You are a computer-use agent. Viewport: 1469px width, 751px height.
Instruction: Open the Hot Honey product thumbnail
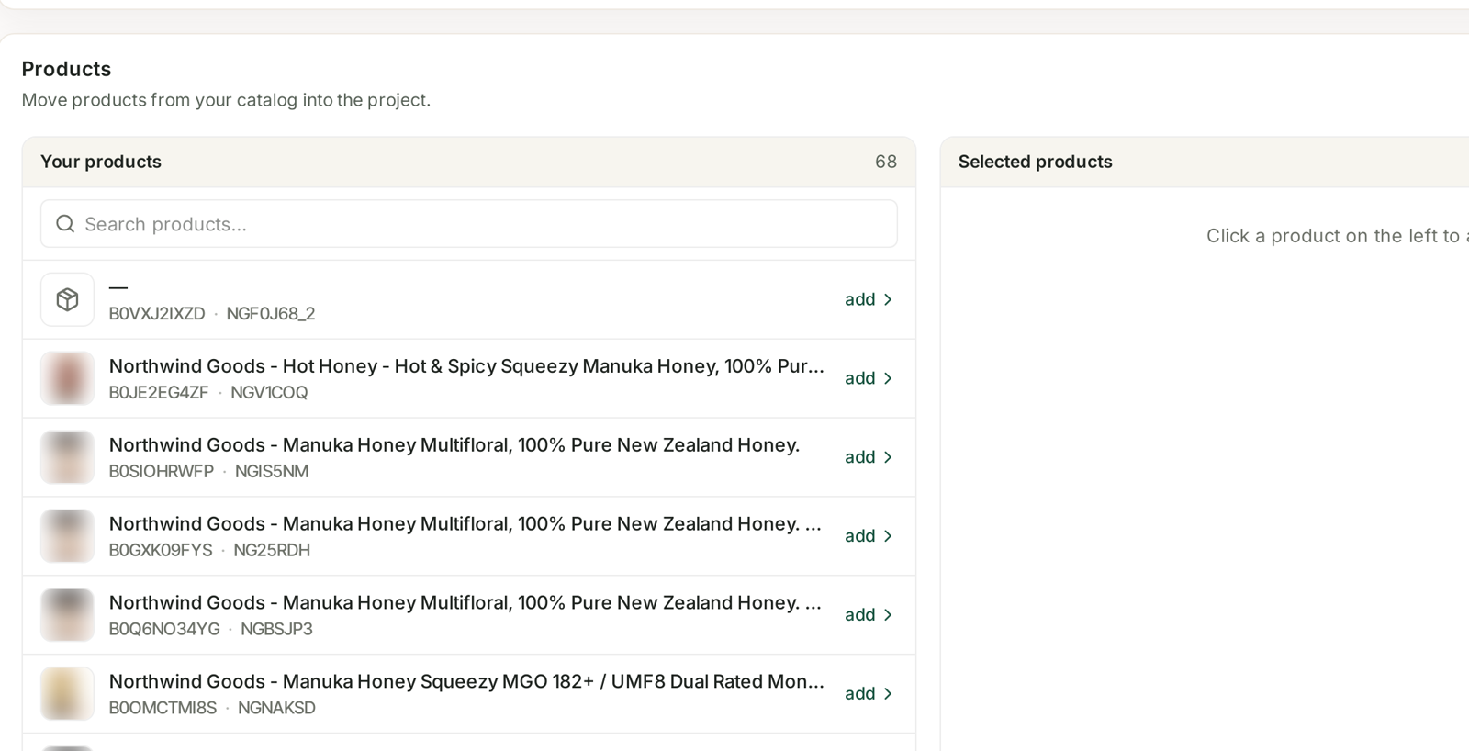pyautogui.click(x=67, y=378)
